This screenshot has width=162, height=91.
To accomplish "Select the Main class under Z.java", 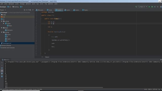I will click(x=9, y=26).
